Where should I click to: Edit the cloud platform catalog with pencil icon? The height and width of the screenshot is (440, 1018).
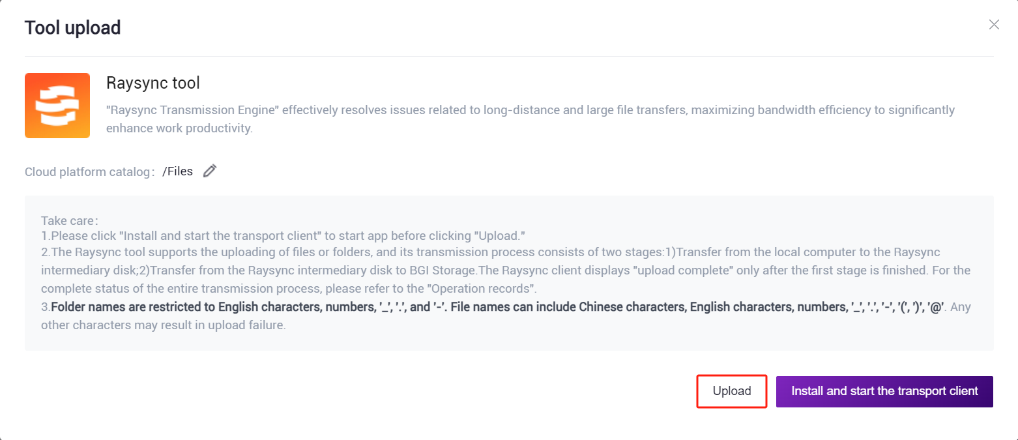coord(209,171)
